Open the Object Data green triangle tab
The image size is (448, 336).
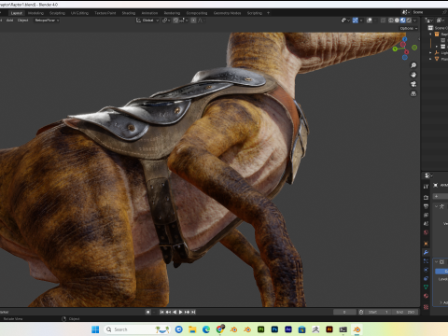click(426, 287)
